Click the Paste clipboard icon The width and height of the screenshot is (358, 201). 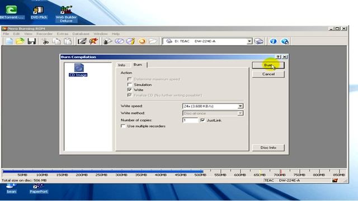point(68,41)
